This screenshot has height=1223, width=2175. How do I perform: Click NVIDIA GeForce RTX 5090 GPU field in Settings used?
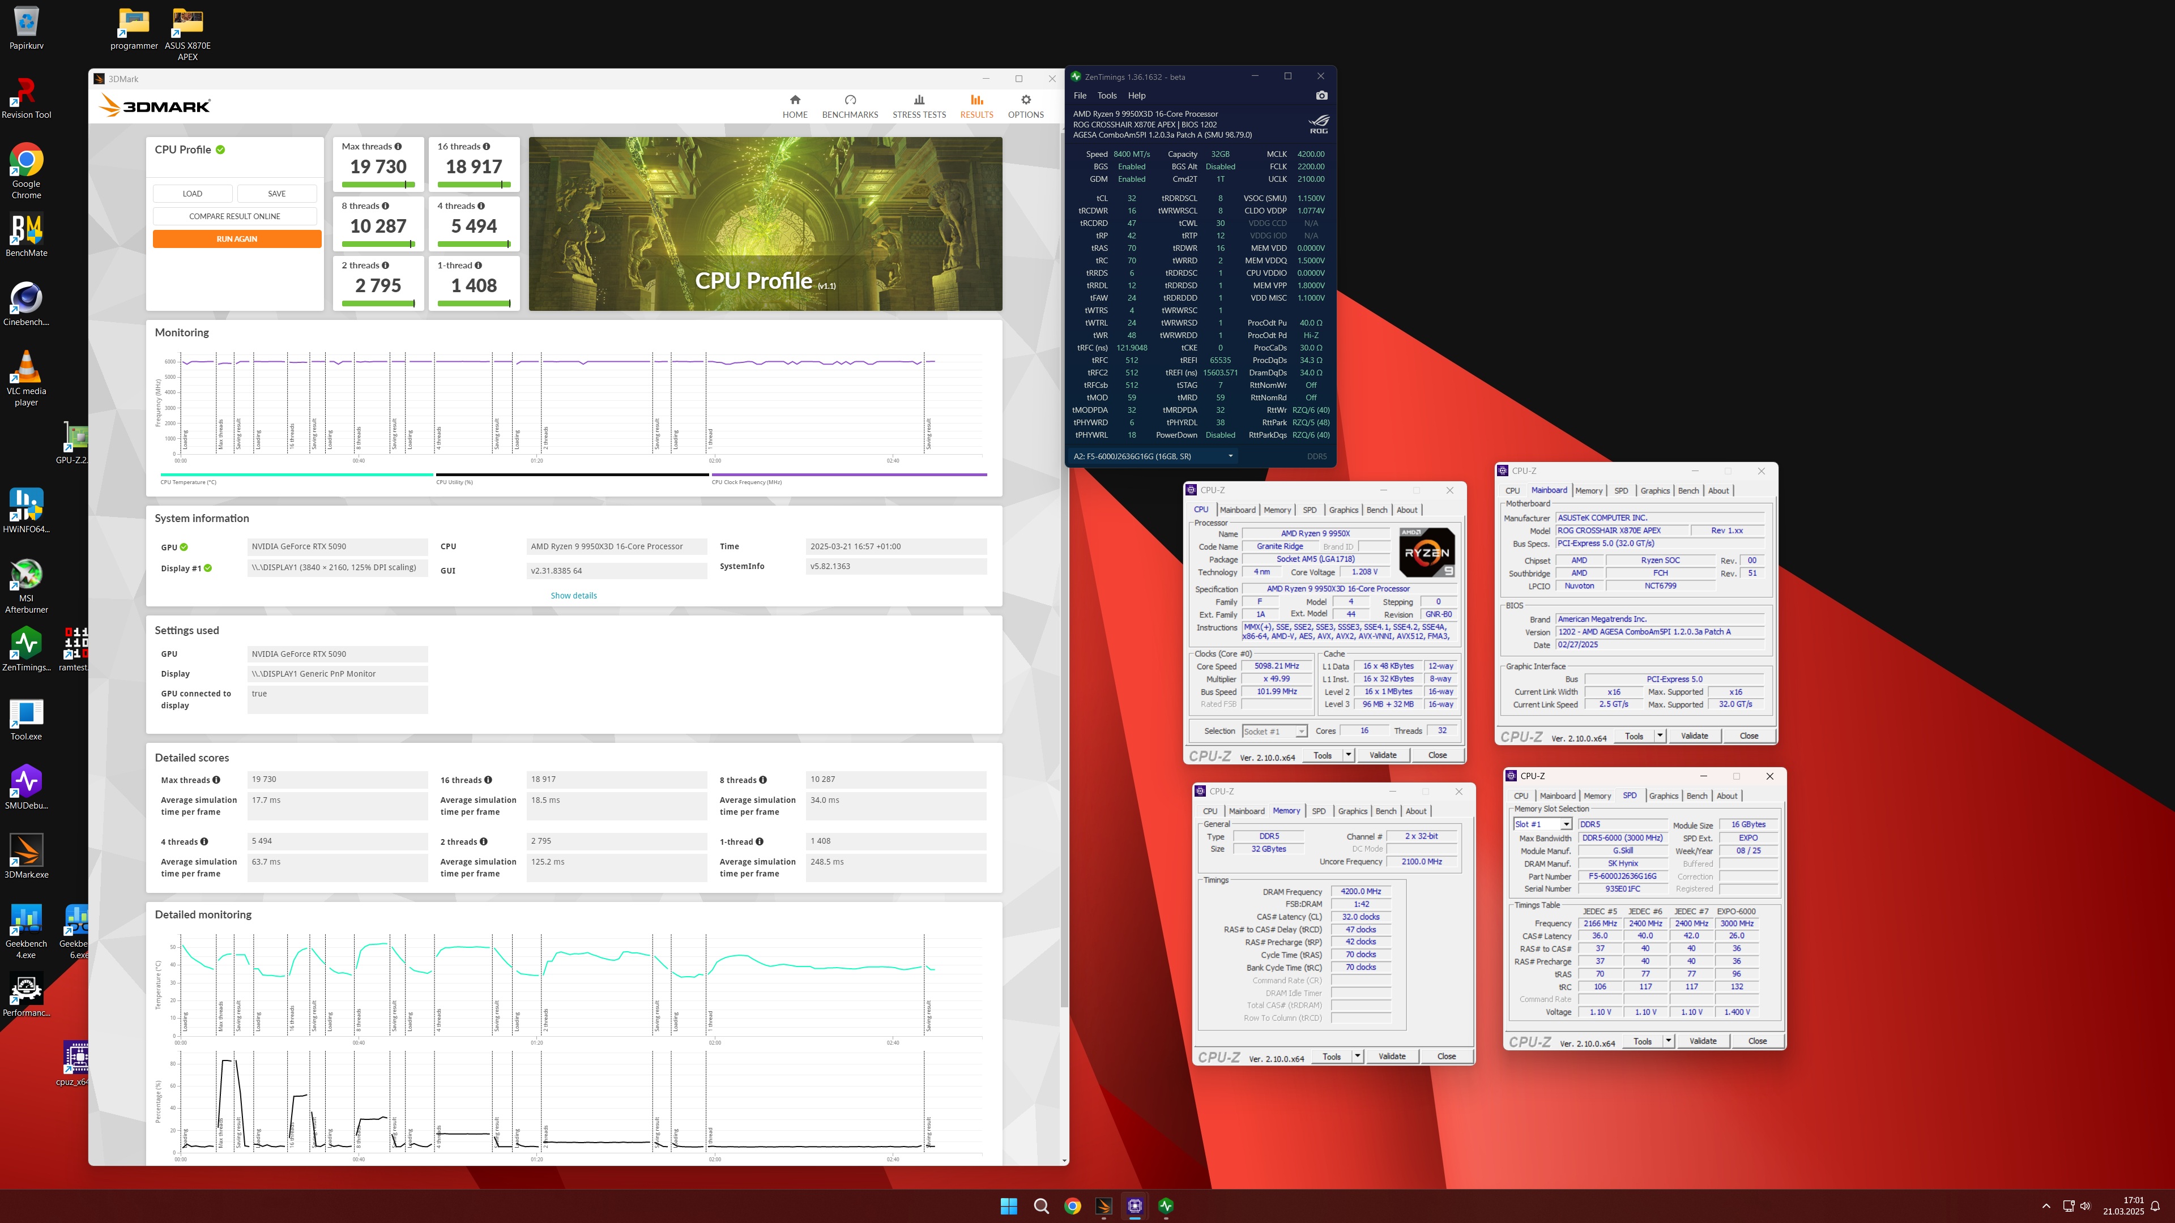[x=337, y=654]
